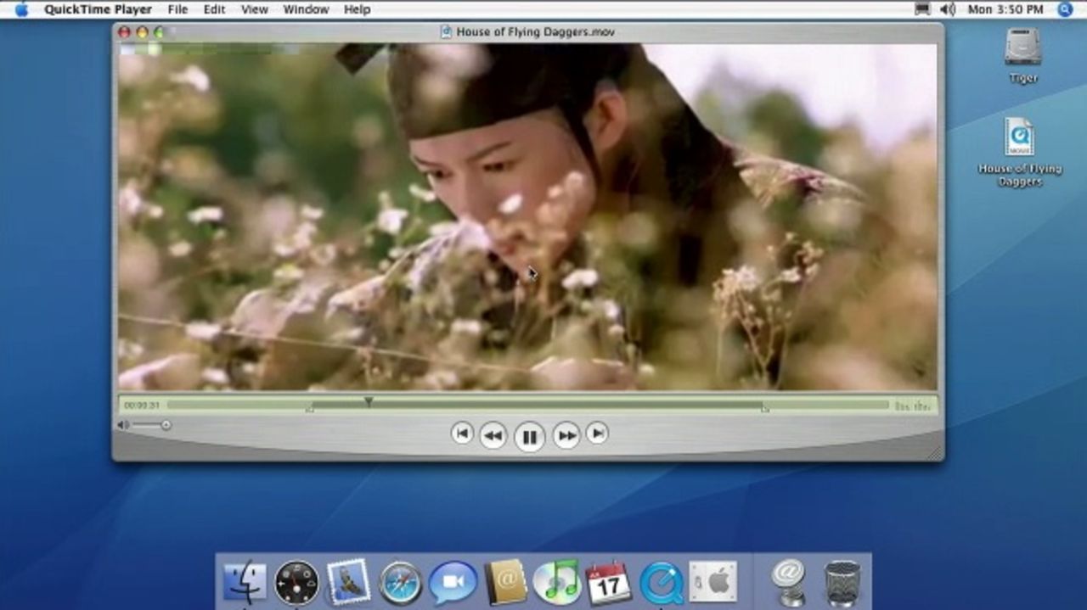Screen dimensions: 1087x610
Task: Pause the movie playback
Action: click(x=529, y=437)
